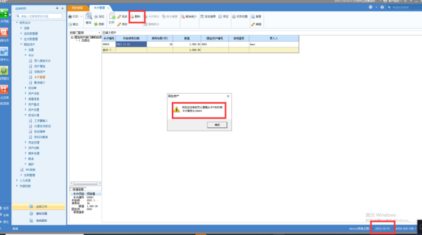
Task: Collapse the 固定资产 tree node
Action: coord(21,44)
